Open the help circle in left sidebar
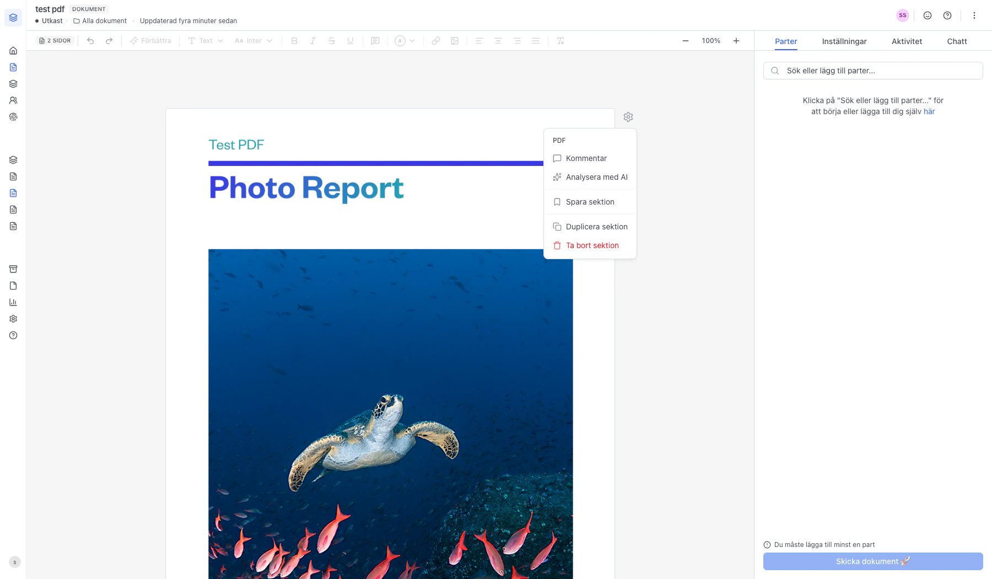The width and height of the screenshot is (992, 579). click(13, 335)
